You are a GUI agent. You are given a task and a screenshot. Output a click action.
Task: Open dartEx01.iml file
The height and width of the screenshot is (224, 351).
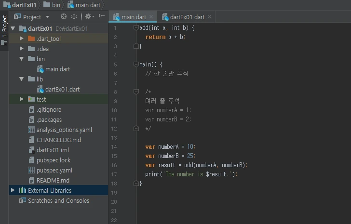58,150
